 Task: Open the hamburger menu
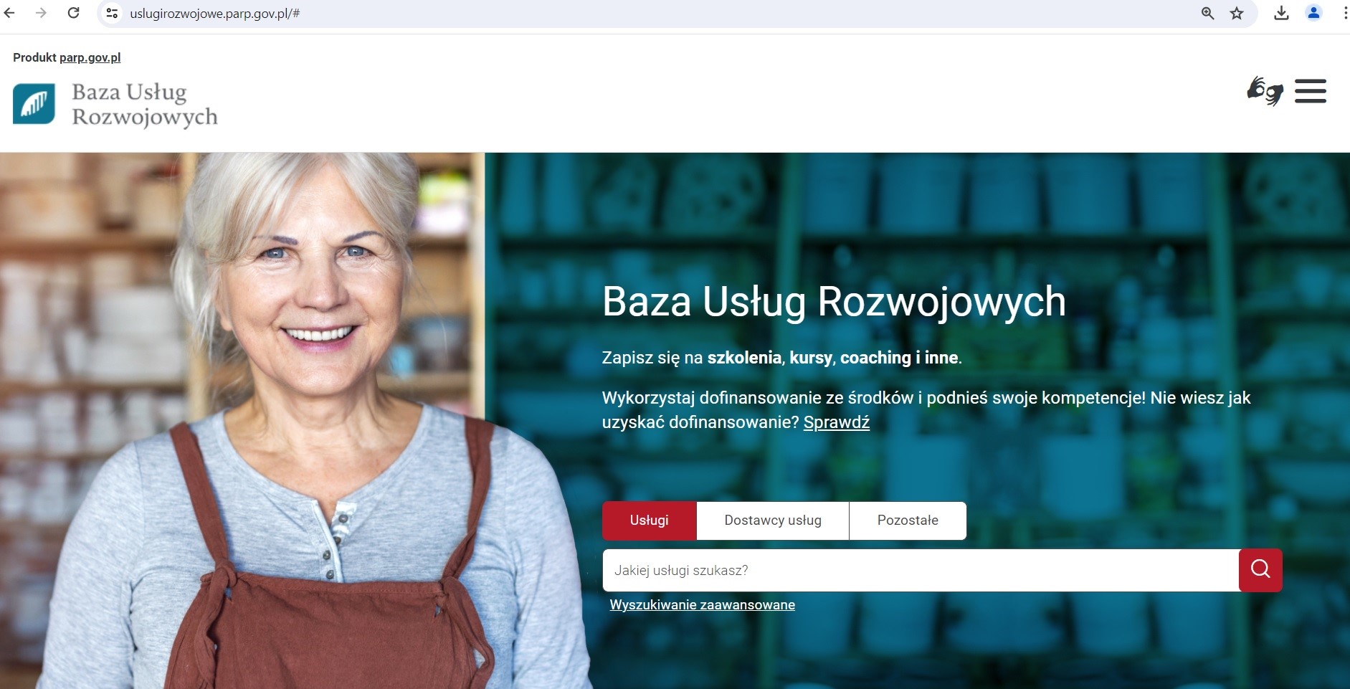[x=1311, y=91]
